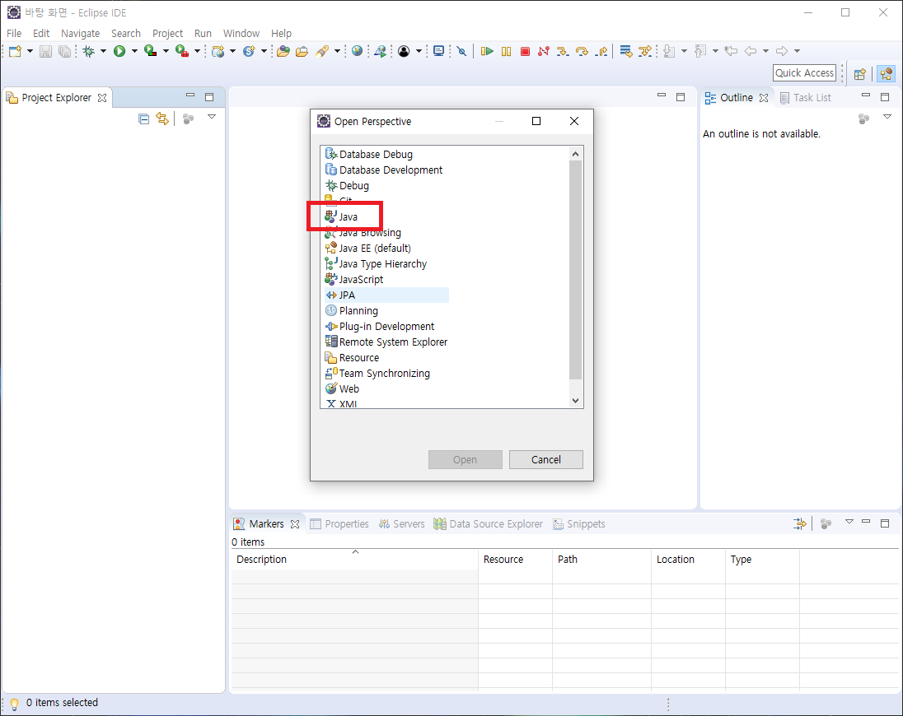Select JPA perspective
The height and width of the screenshot is (716, 903).
pos(386,295)
